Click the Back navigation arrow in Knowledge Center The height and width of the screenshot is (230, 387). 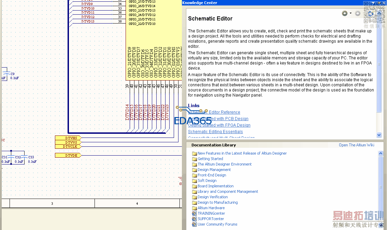[x=345, y=13]
